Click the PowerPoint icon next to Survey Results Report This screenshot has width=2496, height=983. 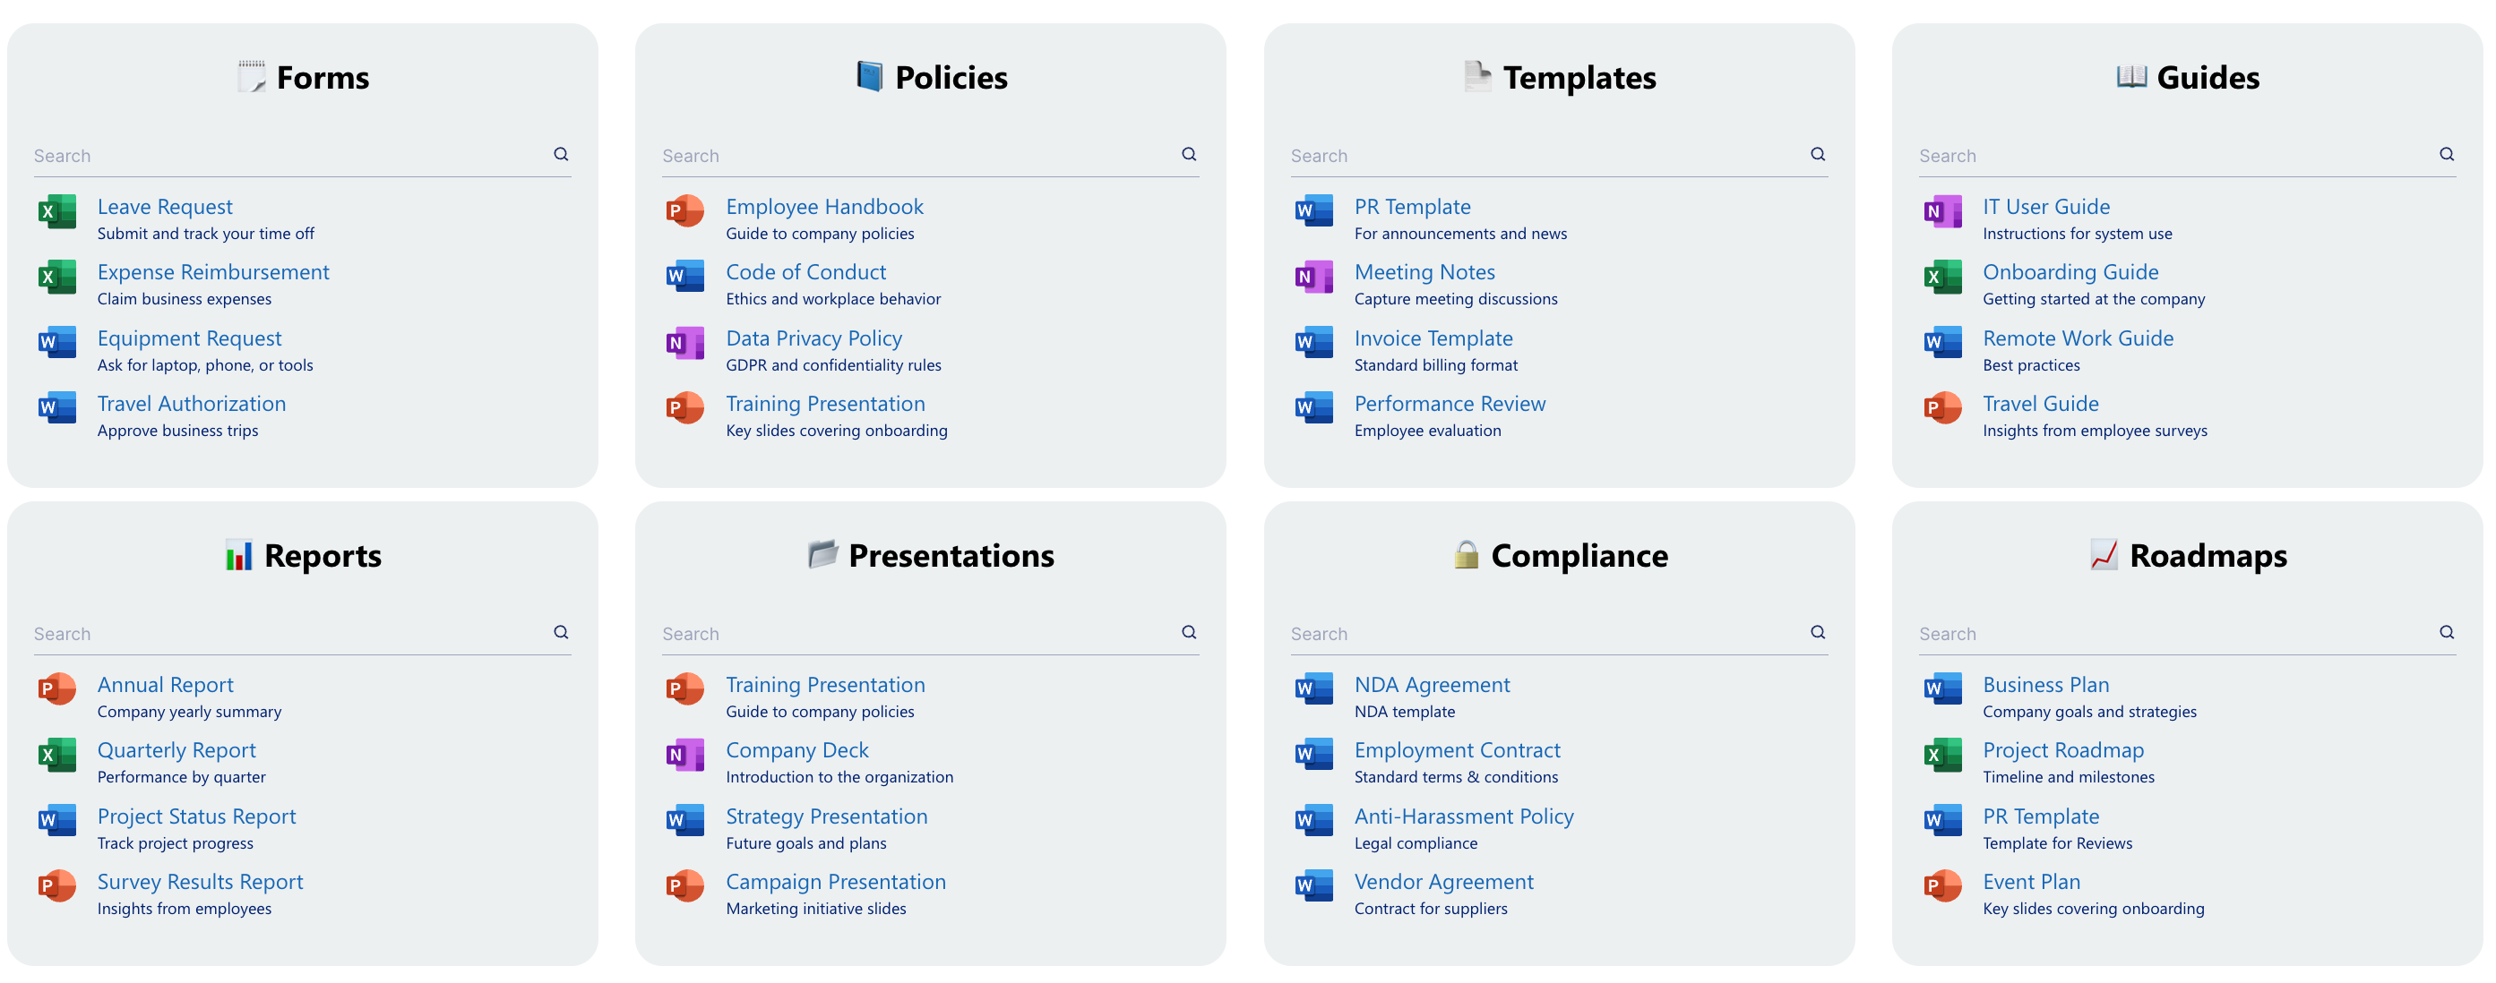[57, 885]
